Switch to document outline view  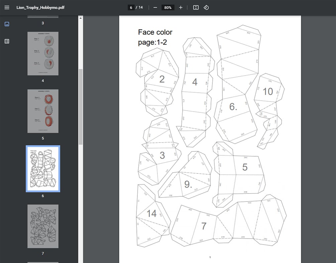pos(7,41)
